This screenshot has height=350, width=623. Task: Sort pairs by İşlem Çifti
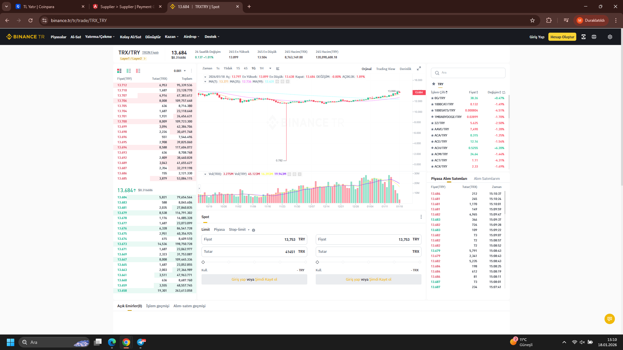click(439, 92)
